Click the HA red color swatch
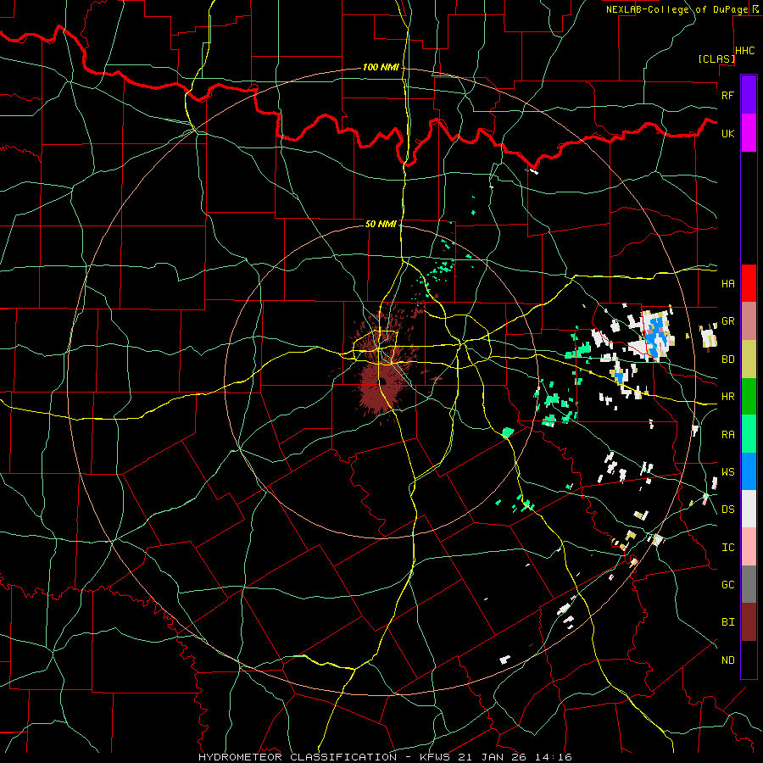The width and height of the screenshot is (763, 763). 749,283
